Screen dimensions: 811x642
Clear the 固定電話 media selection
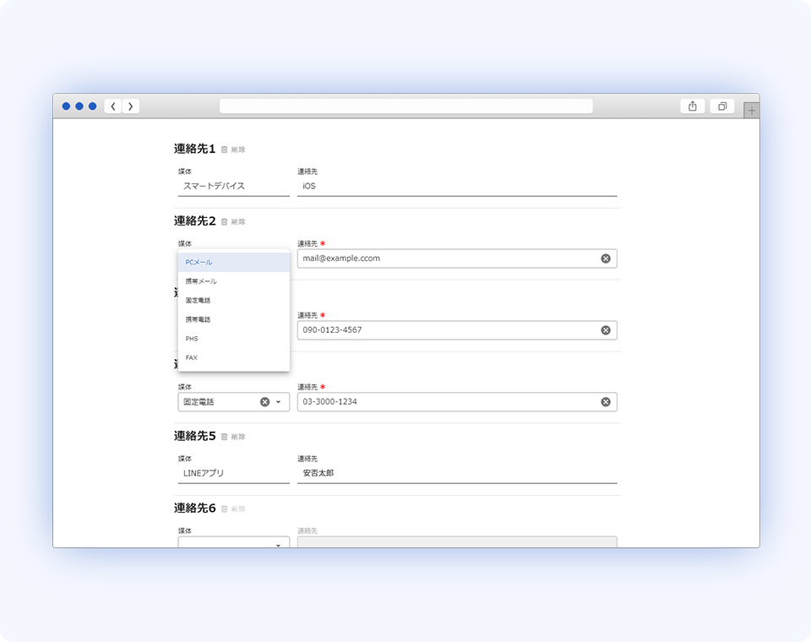264,402
